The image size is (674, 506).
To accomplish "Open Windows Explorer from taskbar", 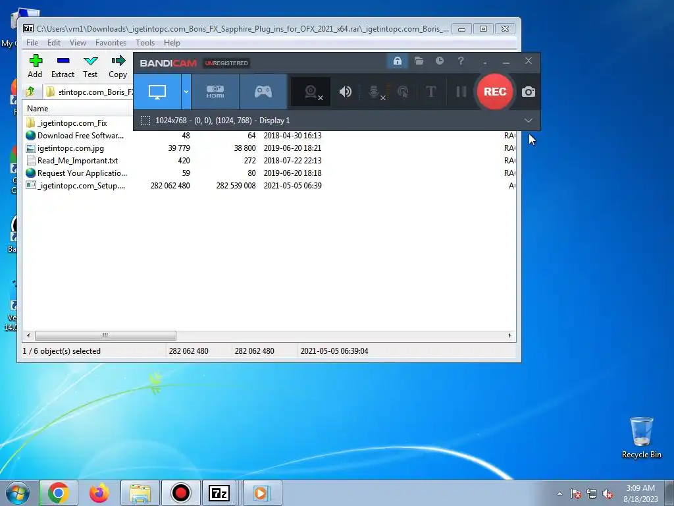I will pos(140,493).
